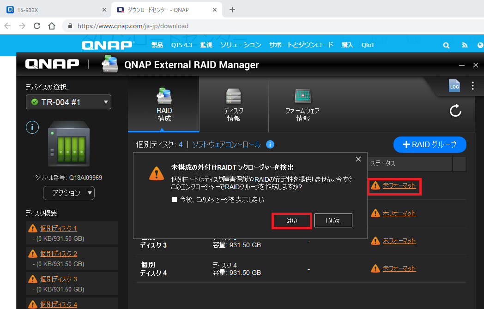Open the three-dot more options menu
The height and width of the screenshot is (309, 484).
coord(472,86)
